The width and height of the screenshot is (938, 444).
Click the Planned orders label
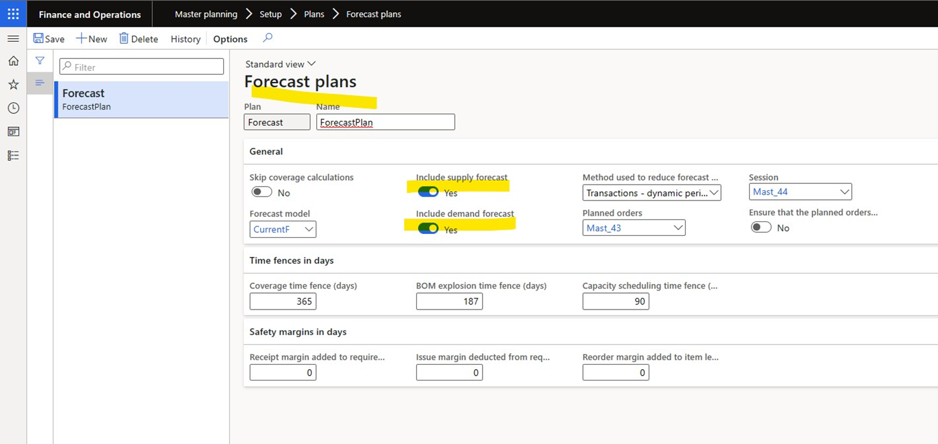click(x=612, y=213)
